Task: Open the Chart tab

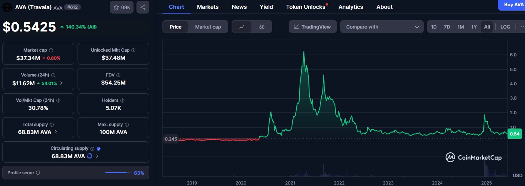Action: [176, 7]
